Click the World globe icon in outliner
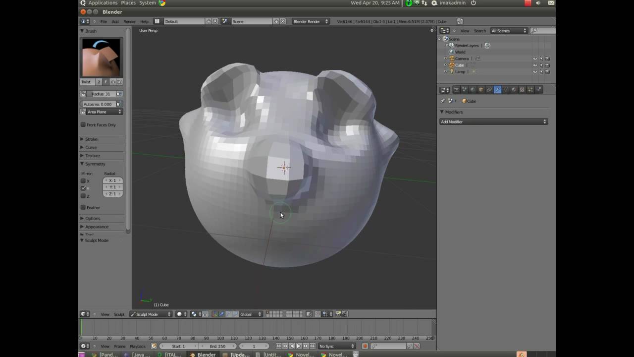The width and height of the screenshot is (634, 357). tap(452, 52)
